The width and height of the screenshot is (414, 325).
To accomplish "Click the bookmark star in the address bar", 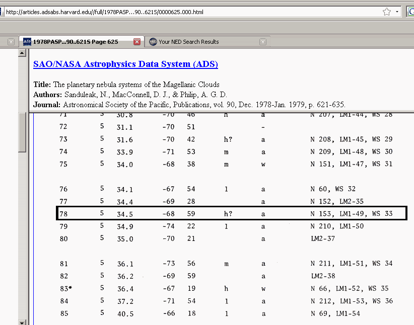I will [x=386, y=12].
